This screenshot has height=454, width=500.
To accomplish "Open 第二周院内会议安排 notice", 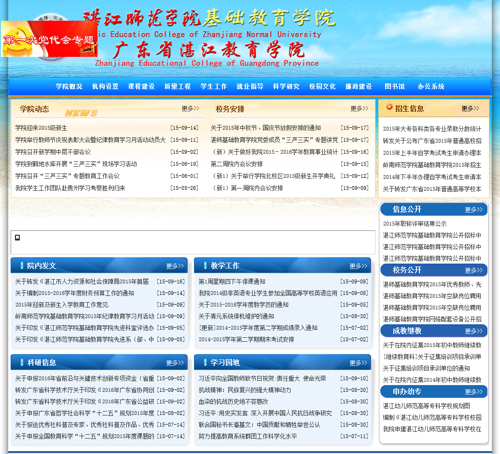I will (236, 164).
